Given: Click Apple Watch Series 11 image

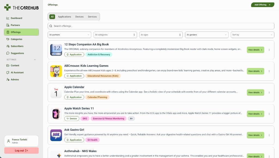Looking at the screenshot, I should point(56,114).
